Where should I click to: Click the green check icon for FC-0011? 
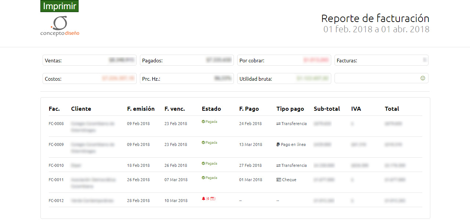[x=203, y=177]
